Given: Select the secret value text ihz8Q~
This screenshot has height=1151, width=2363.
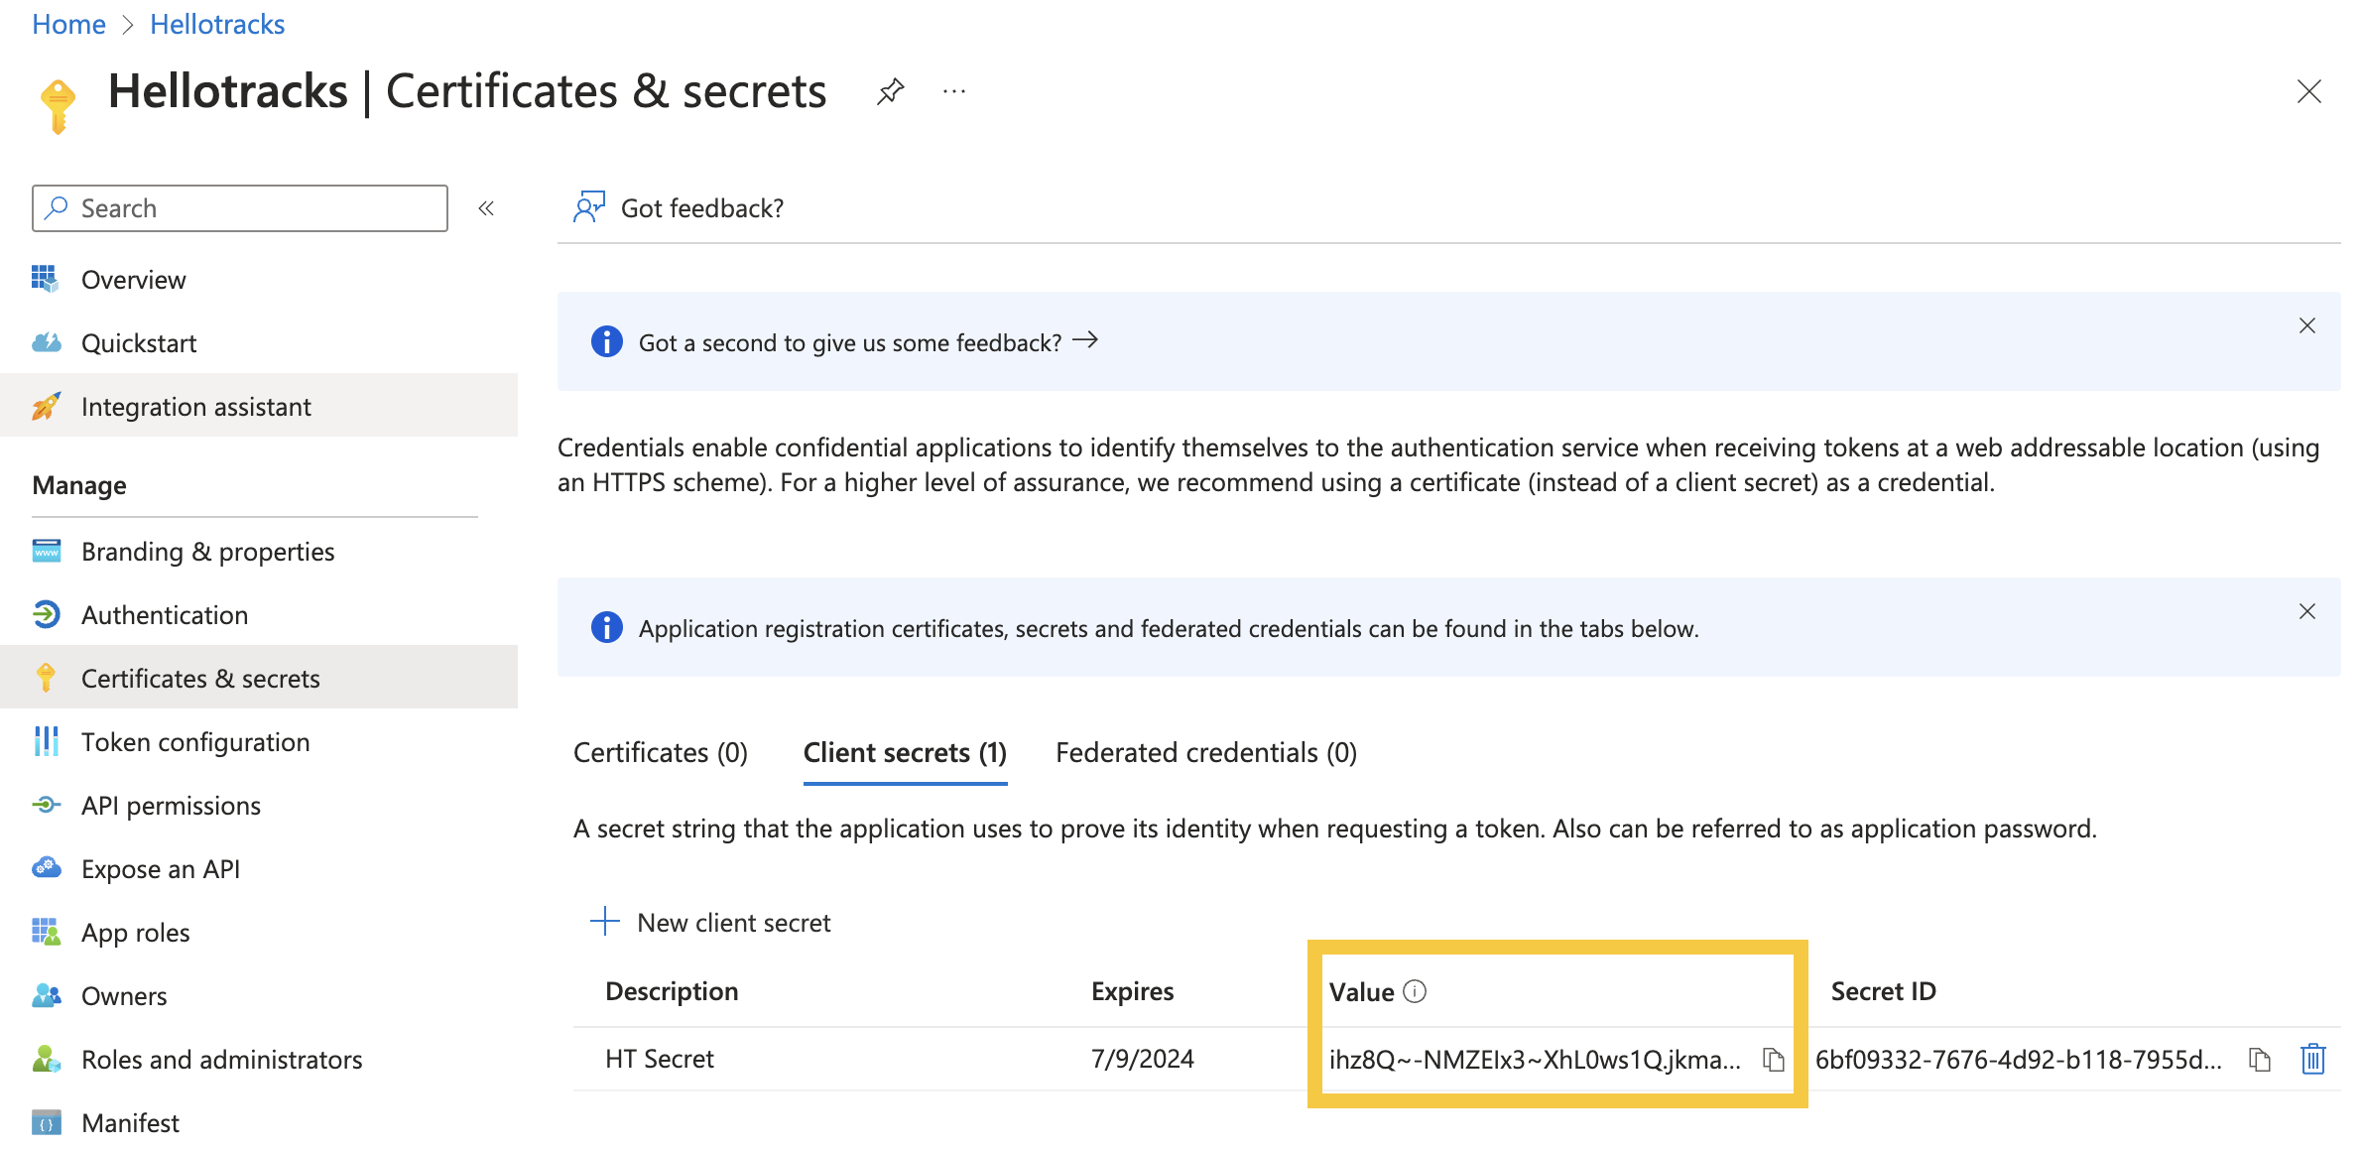Looking at the screenshot, I should pos(1535,1060).
